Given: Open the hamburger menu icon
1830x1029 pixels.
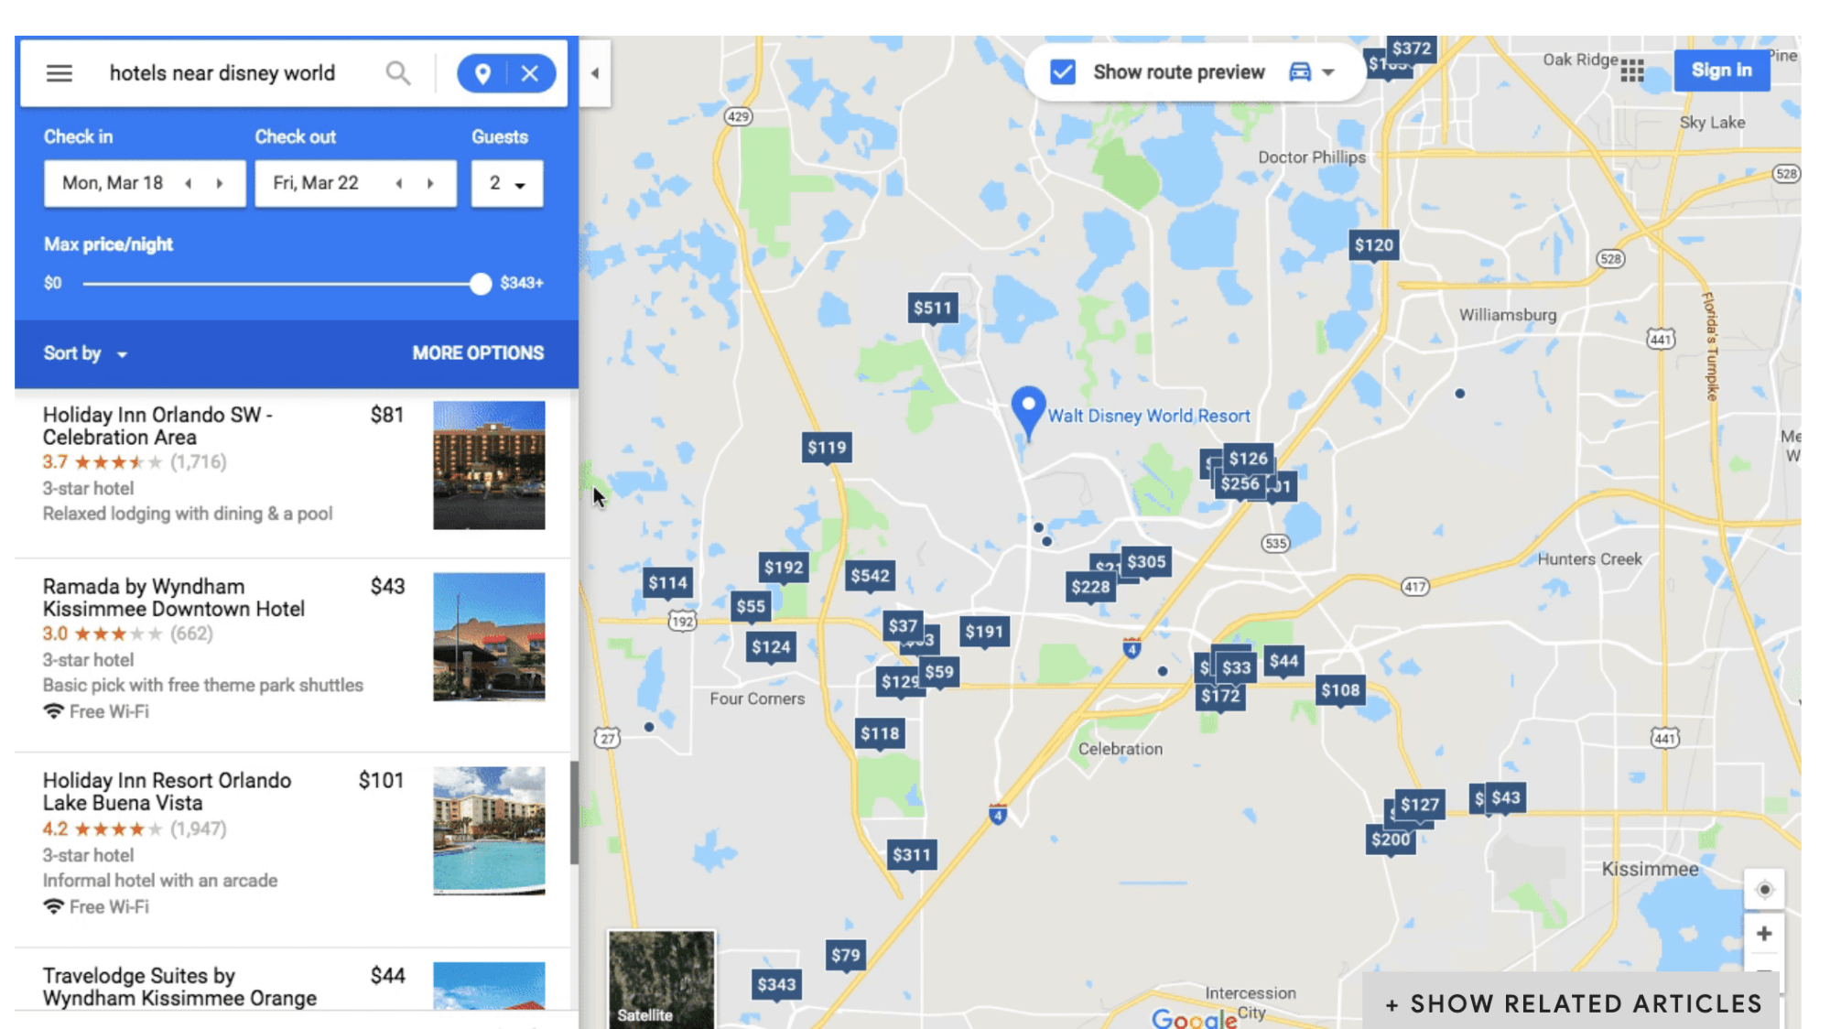Looking at the screenshot, I should [60, 73].
